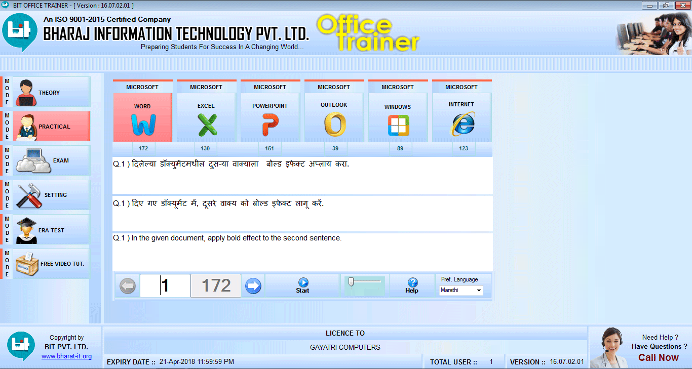This screenshot has height=369, width=692.
Task: Open the Pref. Language dropdown
Action: pos(461,291)
